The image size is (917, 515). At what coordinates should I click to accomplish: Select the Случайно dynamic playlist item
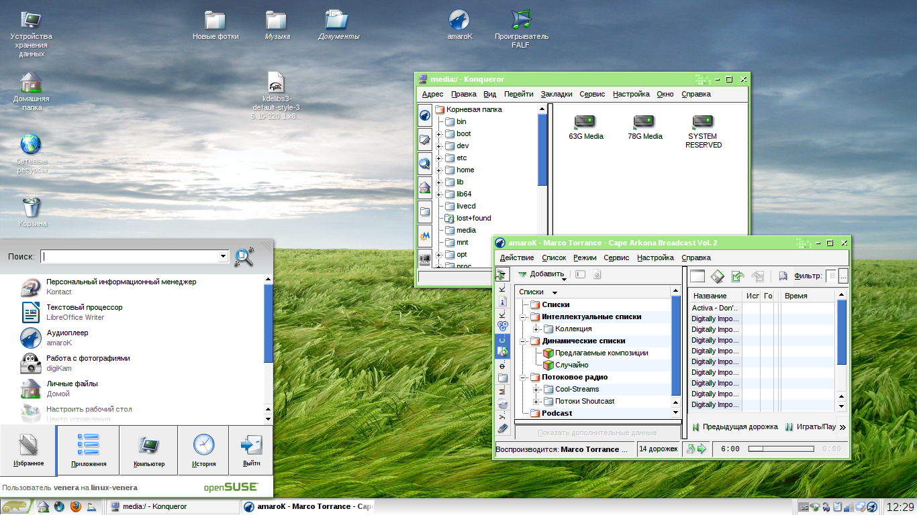coord(565,365)
